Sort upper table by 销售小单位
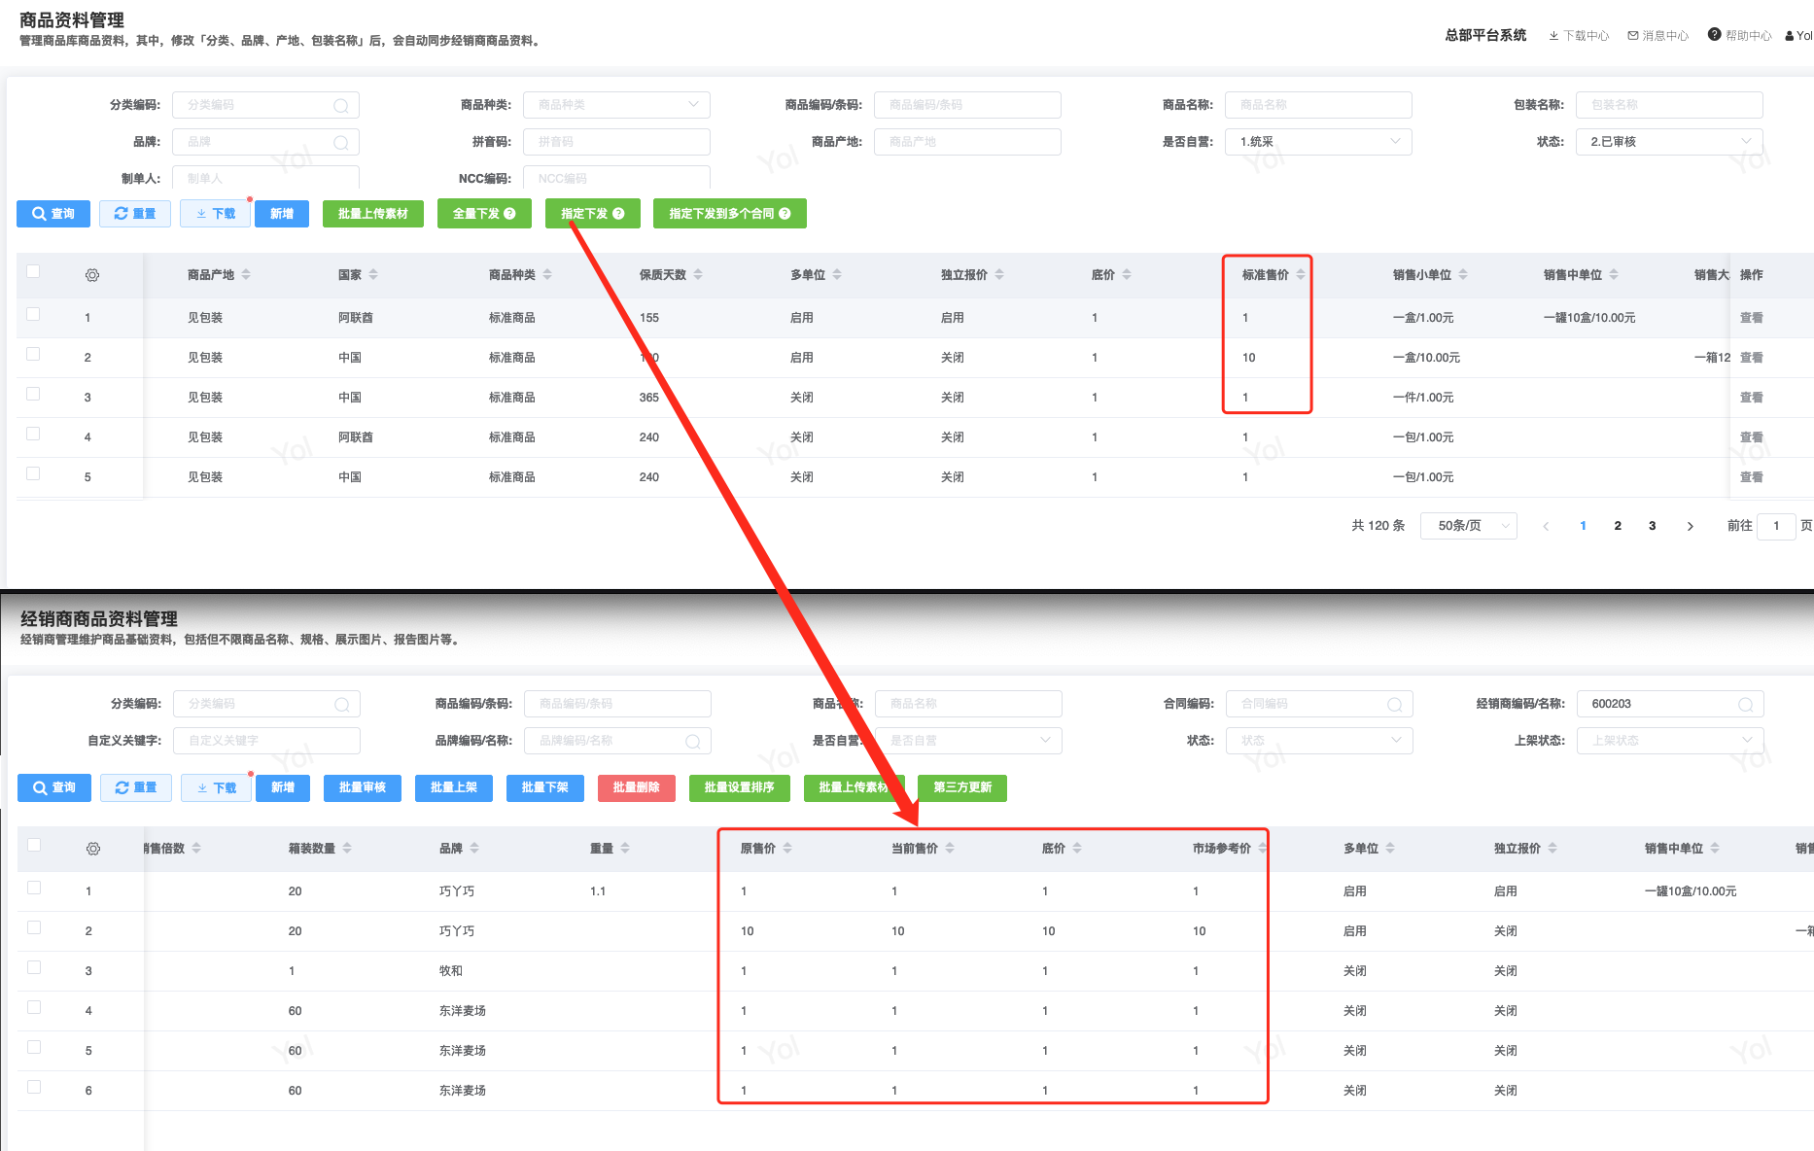The width and height of the screenshot is (1814, 1151). point(1463,275)
